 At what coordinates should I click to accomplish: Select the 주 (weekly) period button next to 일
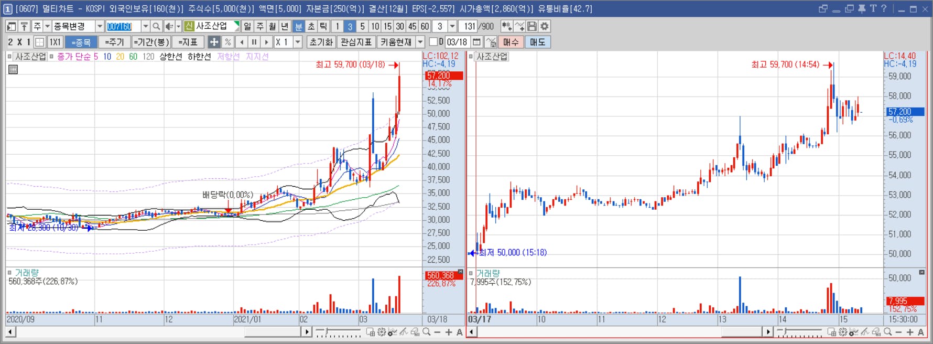point(260,26)
